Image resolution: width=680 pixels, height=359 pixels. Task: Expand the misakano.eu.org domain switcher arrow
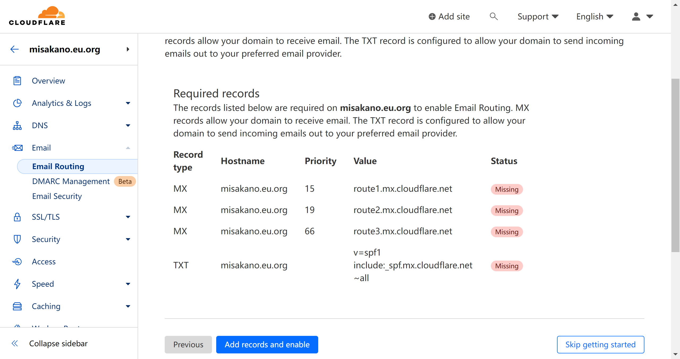point(128,49)
